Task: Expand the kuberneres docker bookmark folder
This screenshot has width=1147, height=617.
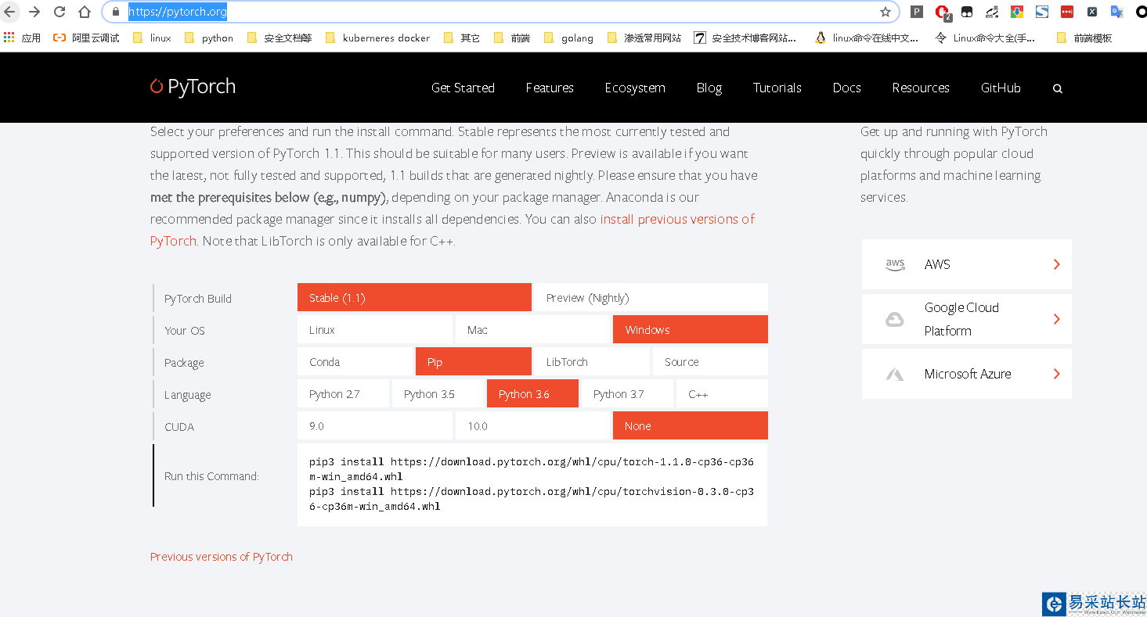Action: tap(377, 38)
